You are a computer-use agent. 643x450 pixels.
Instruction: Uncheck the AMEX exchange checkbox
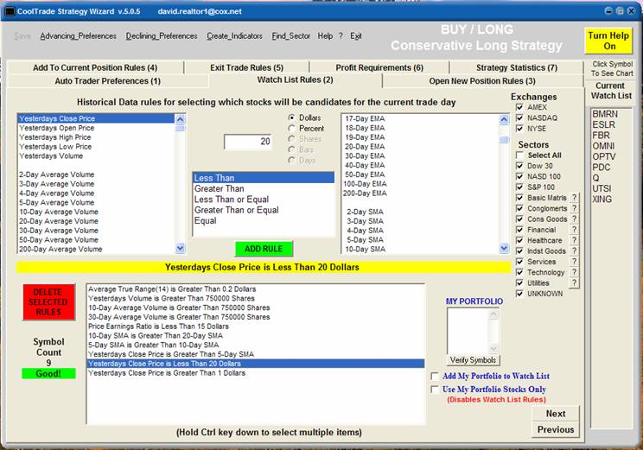tap(519, 107)
